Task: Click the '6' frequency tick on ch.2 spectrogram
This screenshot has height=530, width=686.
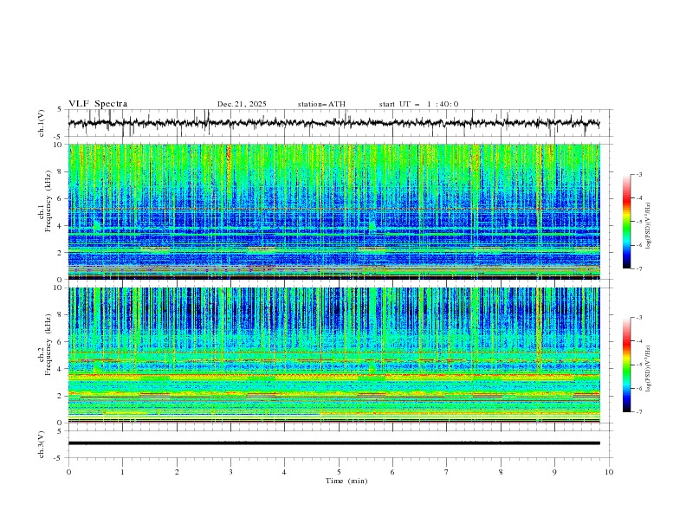Action: (61, 342)
